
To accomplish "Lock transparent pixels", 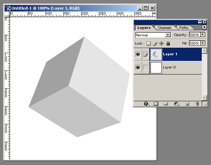I will [x=149, y=43].
